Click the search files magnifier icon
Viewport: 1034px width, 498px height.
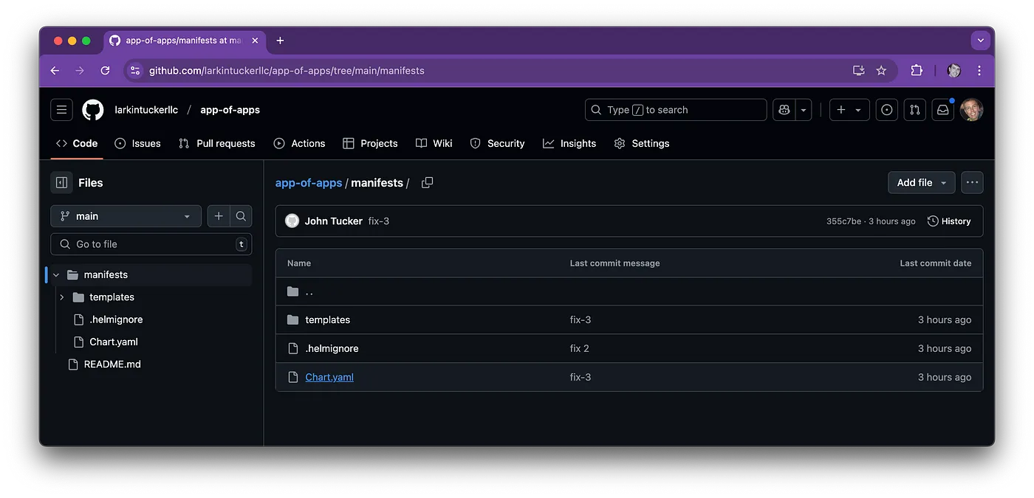point(241,216)
